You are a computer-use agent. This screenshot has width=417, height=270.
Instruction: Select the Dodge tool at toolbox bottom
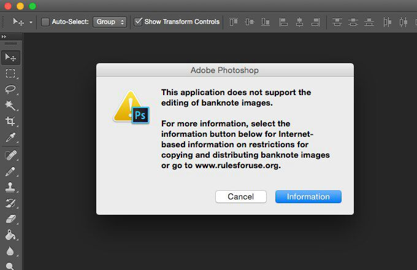10,266
